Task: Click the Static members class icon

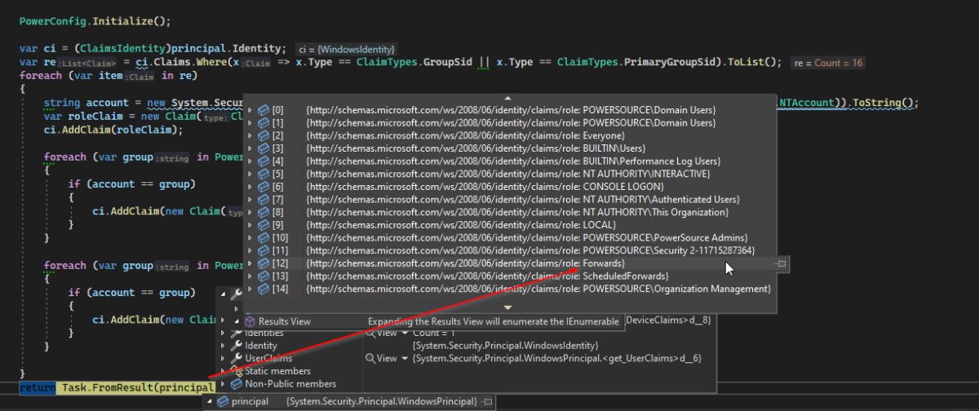Action: pos(237,371)
